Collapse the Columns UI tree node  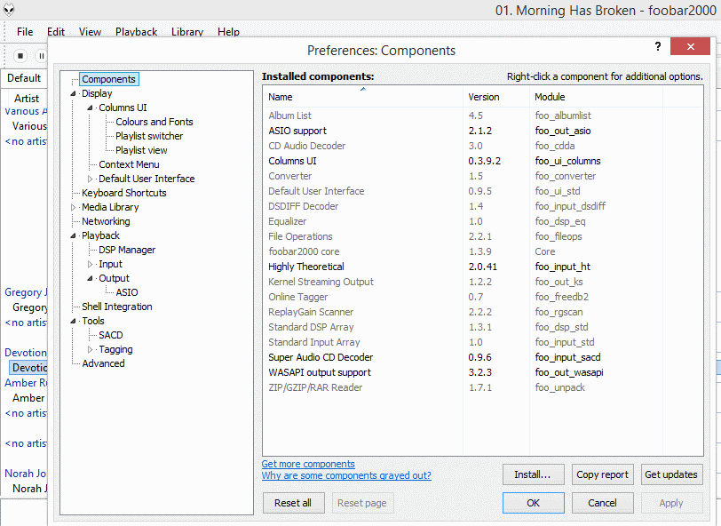pos(91,108)
